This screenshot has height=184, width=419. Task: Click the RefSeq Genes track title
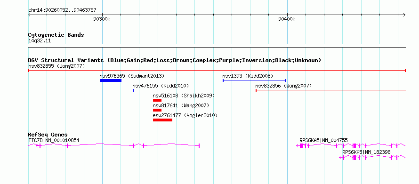[x=48, y=135]
